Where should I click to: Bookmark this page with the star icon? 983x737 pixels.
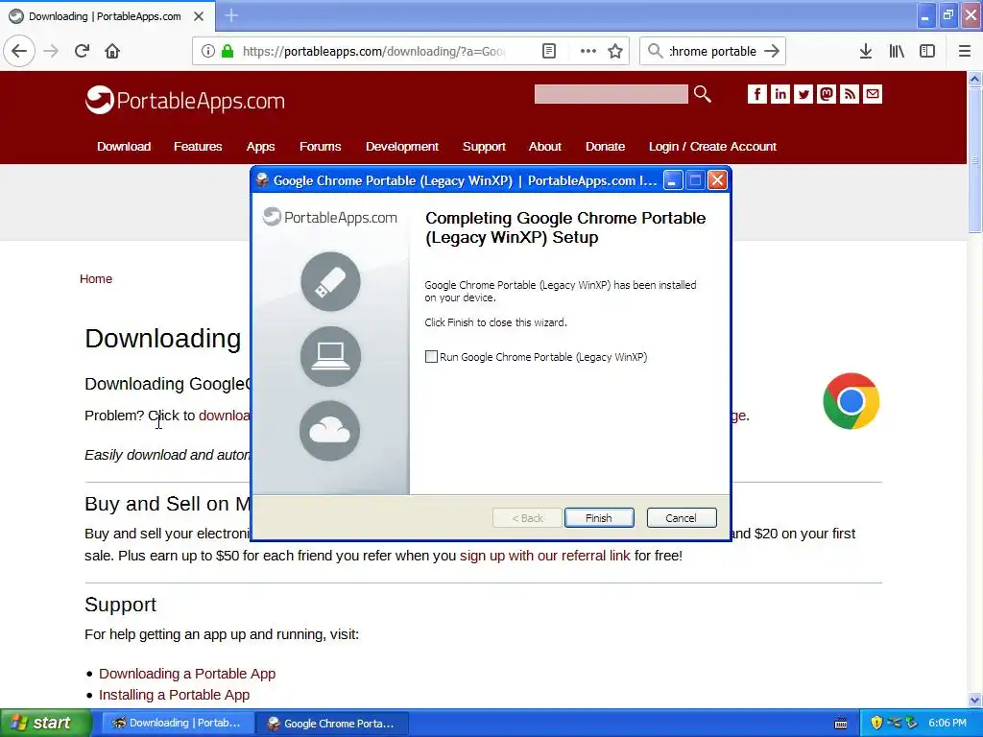[x=615, y=51]
